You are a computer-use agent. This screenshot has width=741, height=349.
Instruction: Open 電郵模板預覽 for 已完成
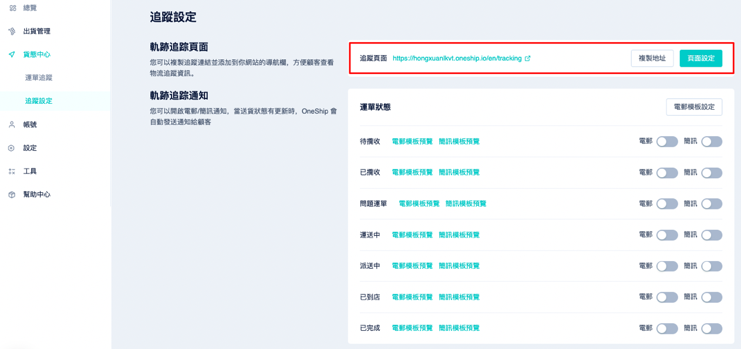(412, 328)
